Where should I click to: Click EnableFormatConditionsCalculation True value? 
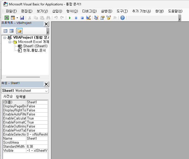pyautogui.click(x=37, y=122)
